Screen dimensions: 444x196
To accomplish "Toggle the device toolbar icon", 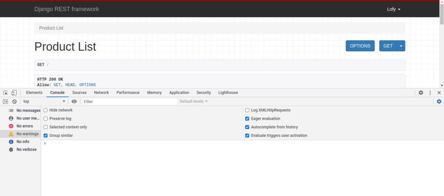I will 14,93.
